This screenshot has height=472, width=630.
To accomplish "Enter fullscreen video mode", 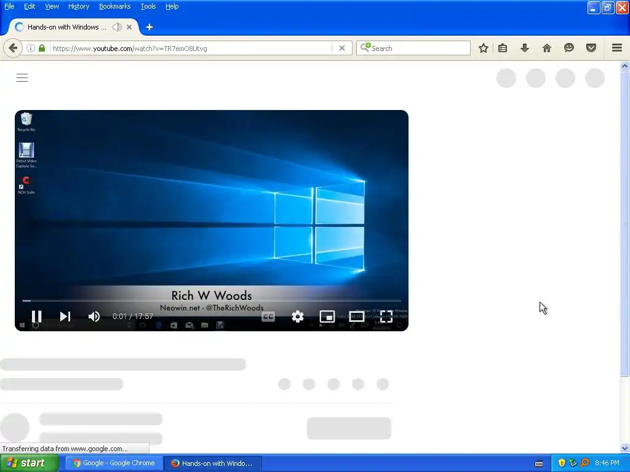I will pyautogui.click(x=386, y=317).
